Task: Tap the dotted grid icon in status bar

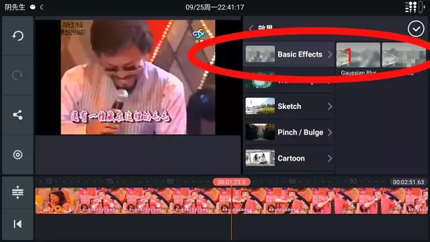Action: [x=411, y=7]
